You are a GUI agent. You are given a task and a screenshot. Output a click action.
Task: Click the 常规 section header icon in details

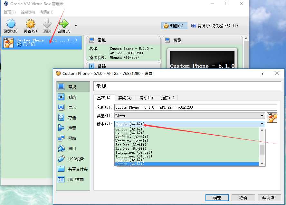[x=91, y=40]
